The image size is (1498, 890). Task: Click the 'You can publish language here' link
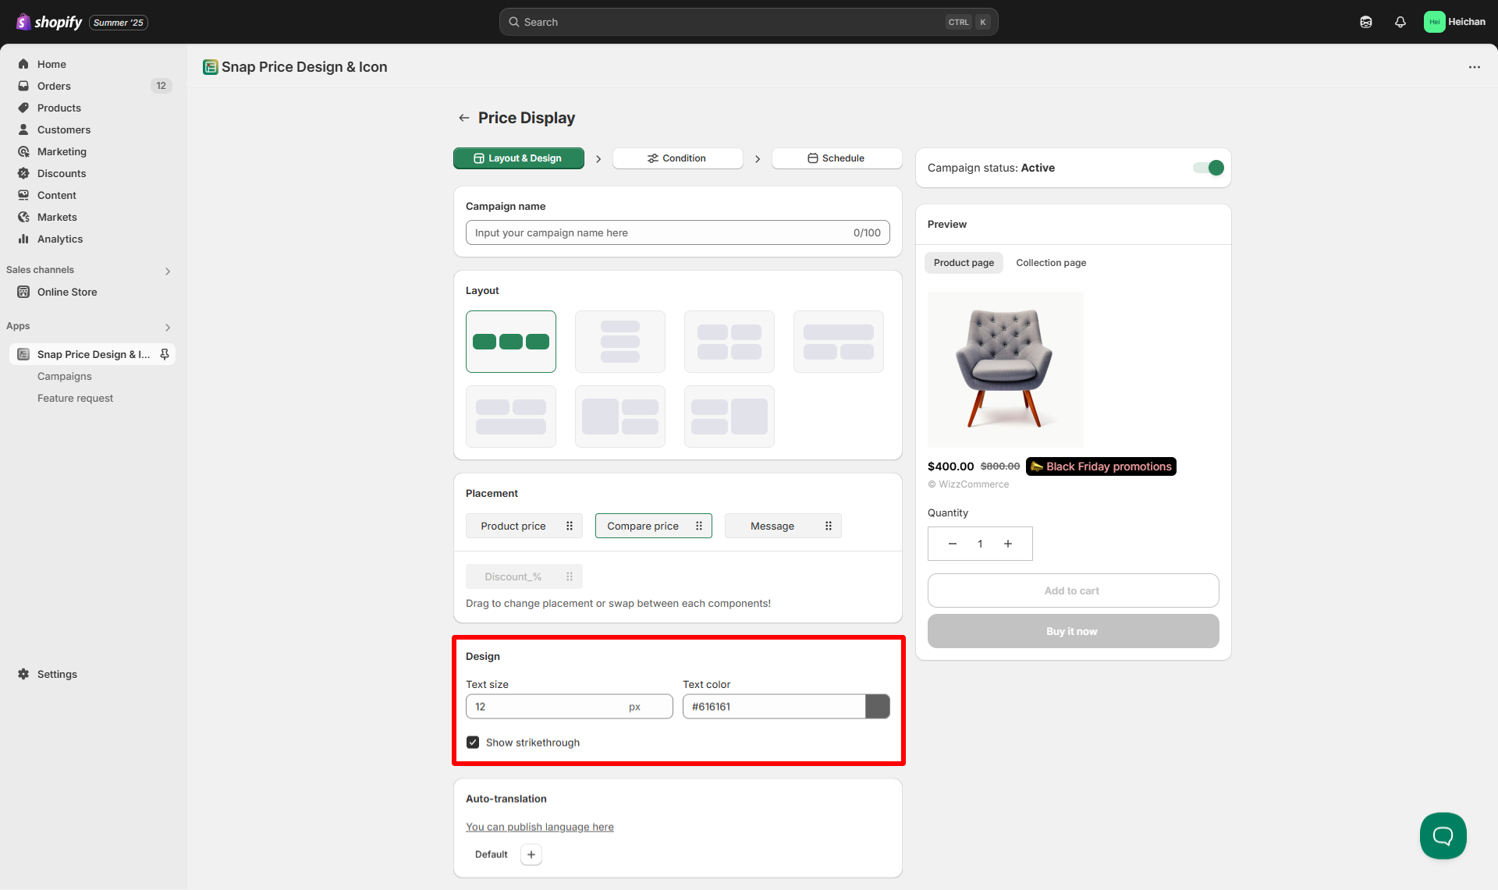coord(539,827)
